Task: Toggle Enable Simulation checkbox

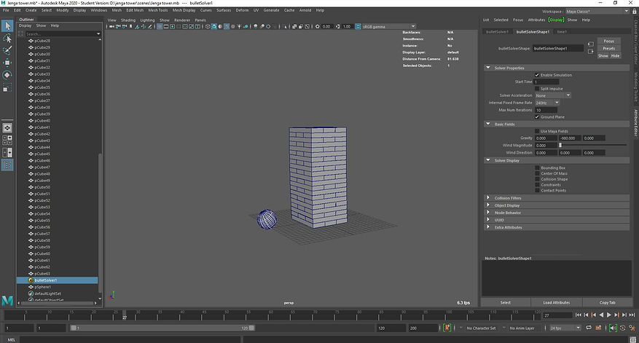Action: click(x=537, y=75)
